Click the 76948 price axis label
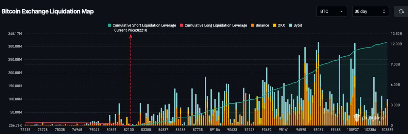The image size is (408, 134). [x=77, y=130]
